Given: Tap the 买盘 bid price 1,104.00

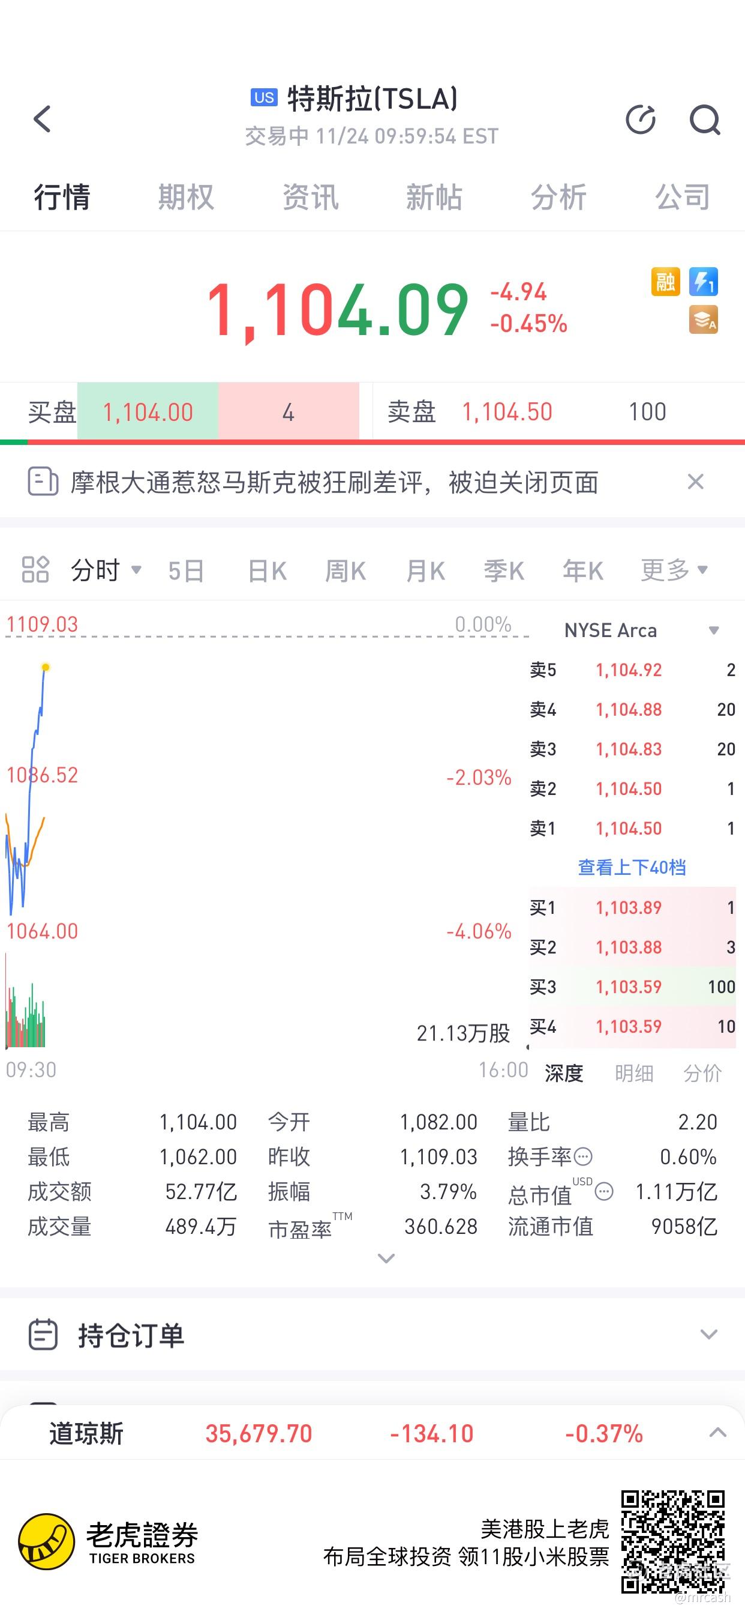Looking at the screenshot, I should click(148, 413).
